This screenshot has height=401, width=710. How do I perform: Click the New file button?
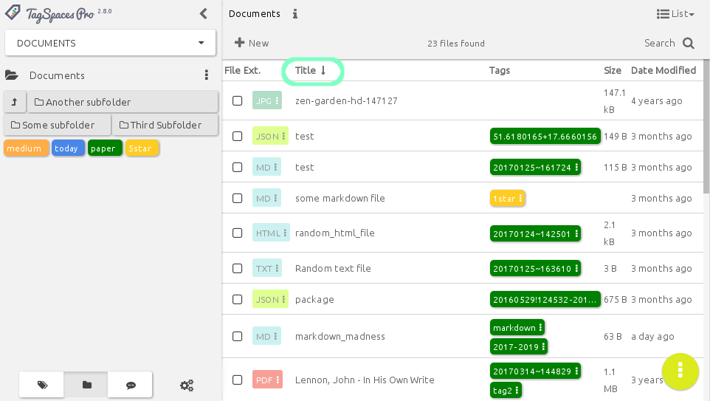tap(252, 43)
